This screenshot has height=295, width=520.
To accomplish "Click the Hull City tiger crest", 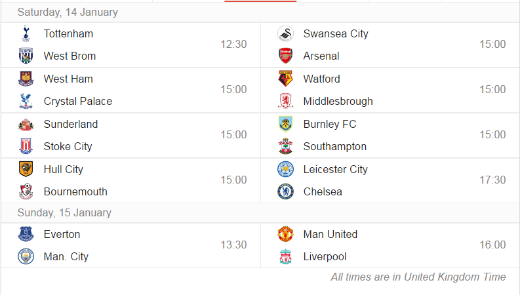I will pyautogui.click(x=26, y=169).
